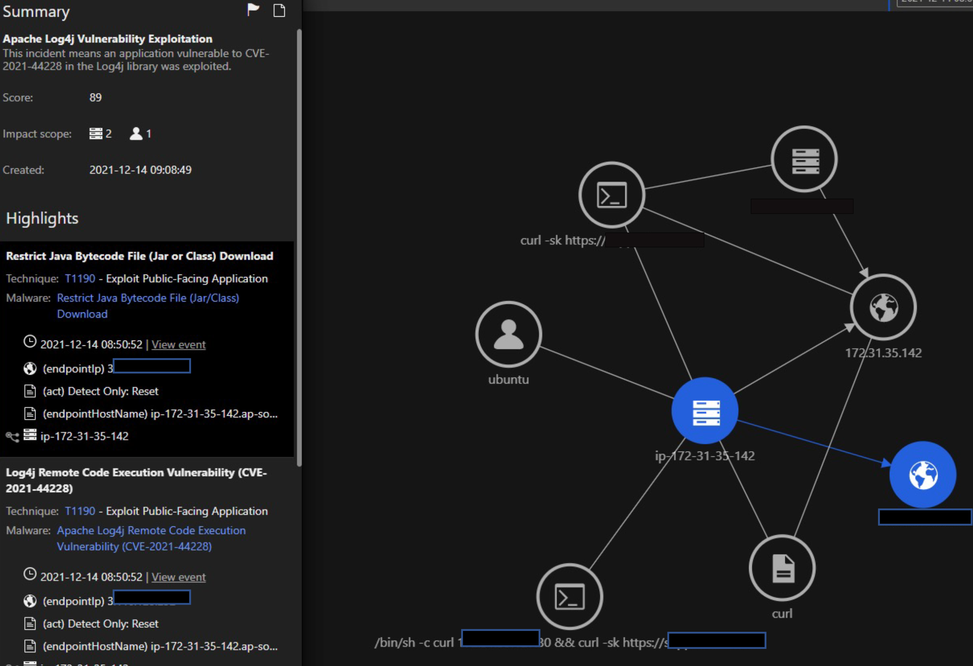Select the curl file node
973x666 pixels.
click(x=782, y=569)
